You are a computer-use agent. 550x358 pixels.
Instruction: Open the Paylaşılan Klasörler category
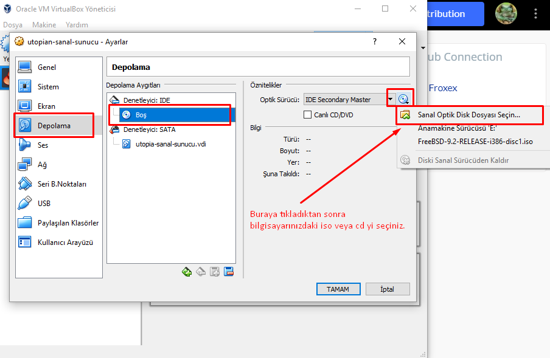(59, 223)
